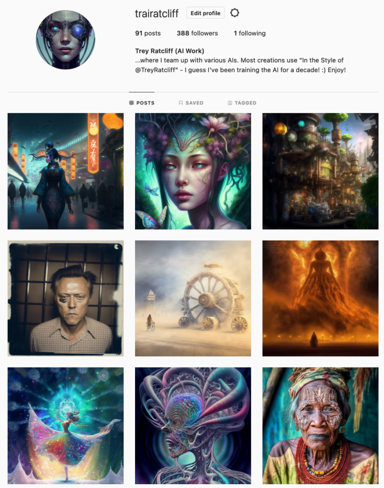Select the Posts tab

(x=142, y=103)
